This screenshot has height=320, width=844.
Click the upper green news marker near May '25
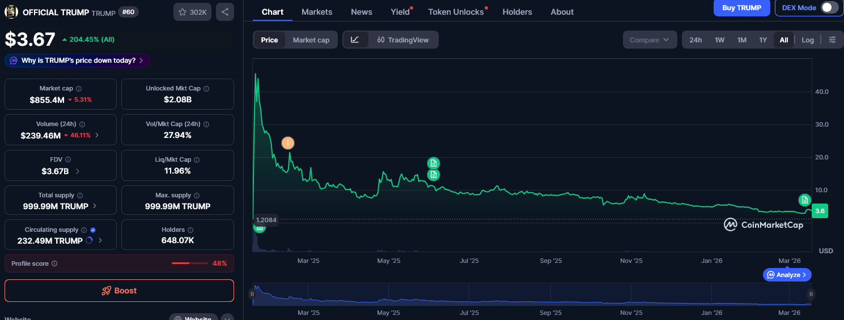pyautogui.click(x=434, y=163)
